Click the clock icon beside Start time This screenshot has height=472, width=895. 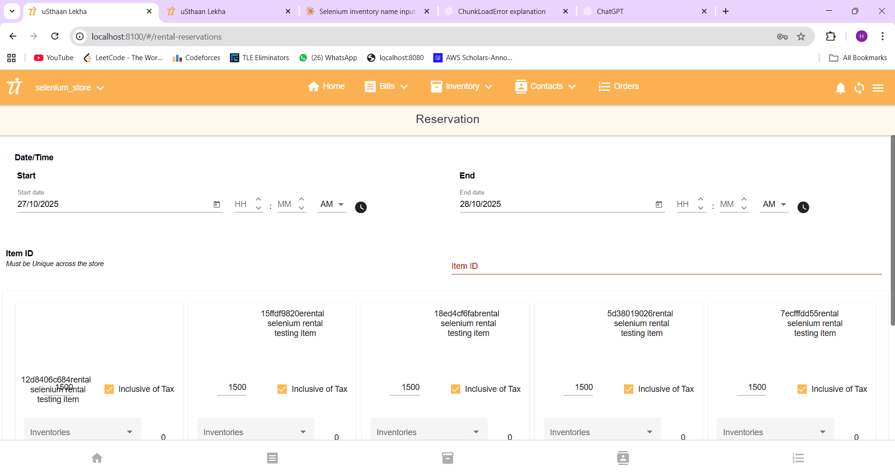[361, 207]
